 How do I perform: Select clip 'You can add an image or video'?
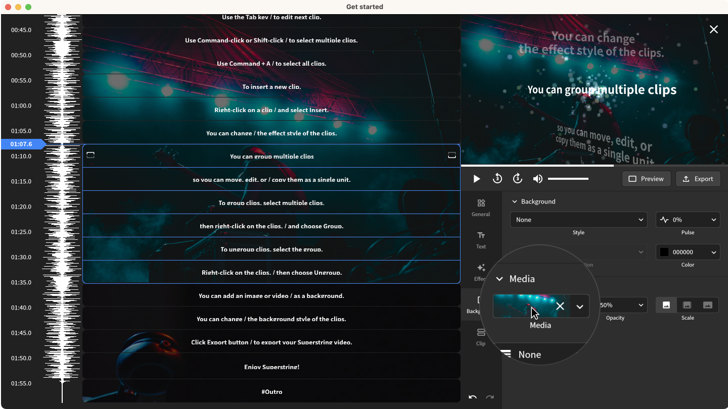pyautogui.click(x=271, y=295)
